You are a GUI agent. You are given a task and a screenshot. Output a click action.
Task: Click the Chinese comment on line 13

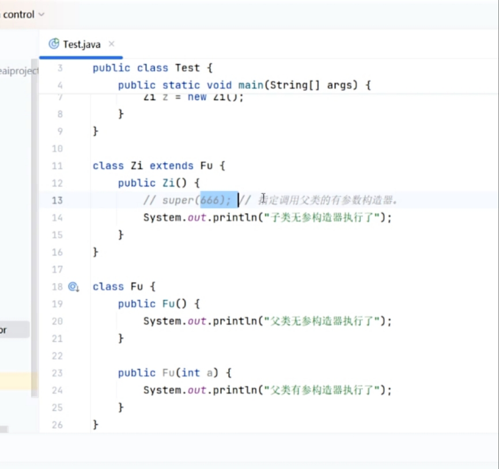tap(318, 200)
